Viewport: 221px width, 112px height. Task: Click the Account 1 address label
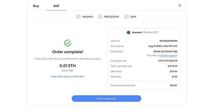coord(151,32)
